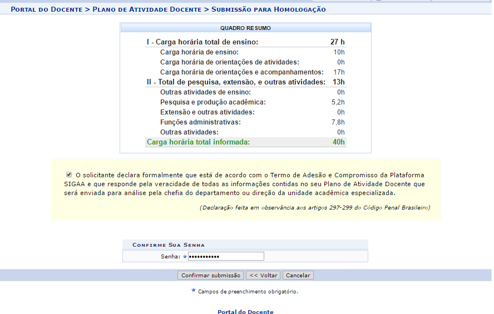This screenshot has height=314, width=494.
Task: Click the Senha password input field
Action: pyautogui.click(x=226, y=256)
